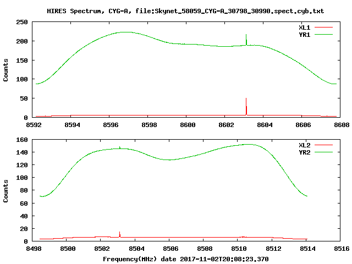
Task: Click the 8514 tick label
Action: coord(308,249)
